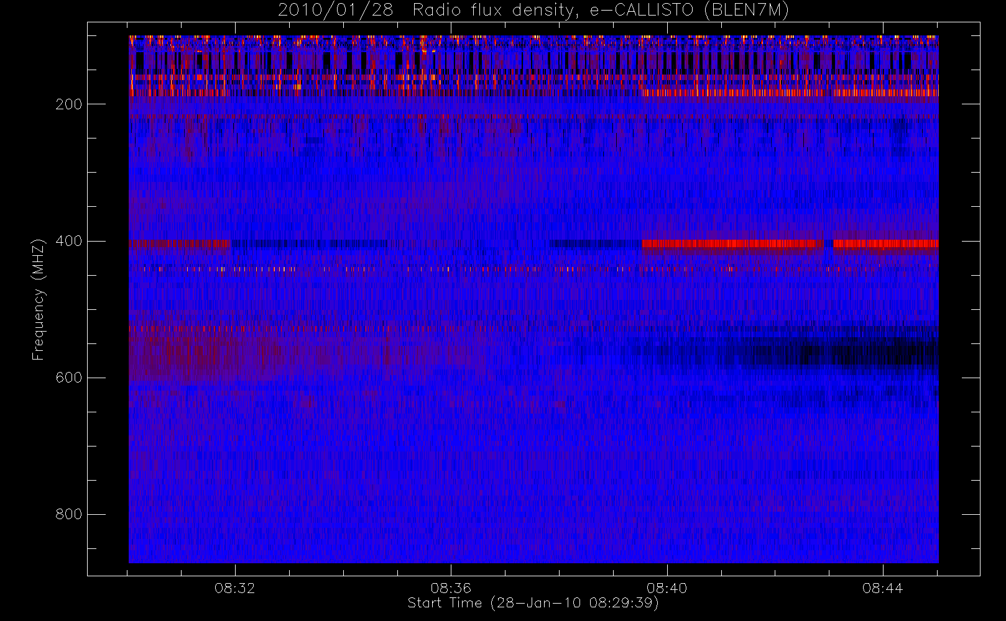The width and height of the screenshot is (1006, 621).
Task: Click the 08:36 time tick label
Action: [451, 588]
